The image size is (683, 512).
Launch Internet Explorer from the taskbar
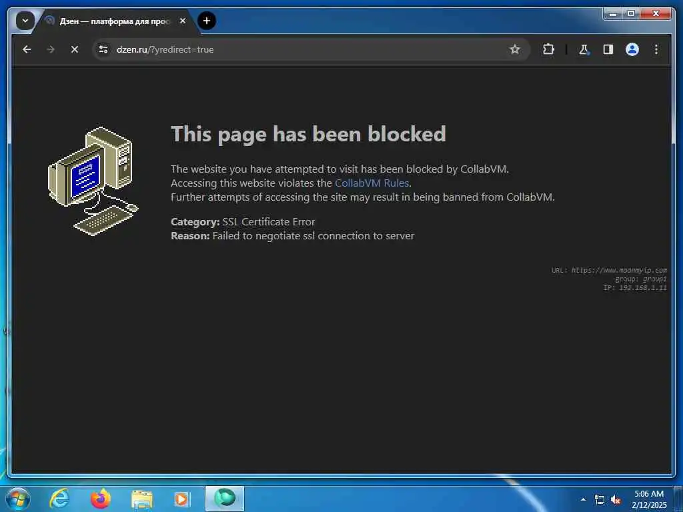pyautogui.click(x=59, y=499)
